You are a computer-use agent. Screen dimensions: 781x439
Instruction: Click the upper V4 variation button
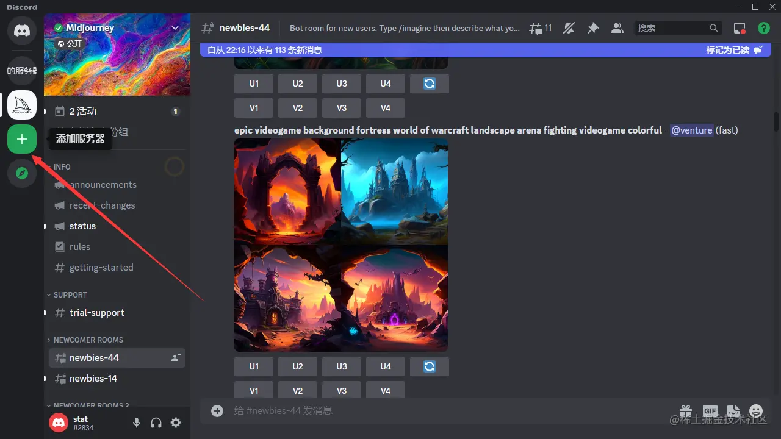click(386, 108)
